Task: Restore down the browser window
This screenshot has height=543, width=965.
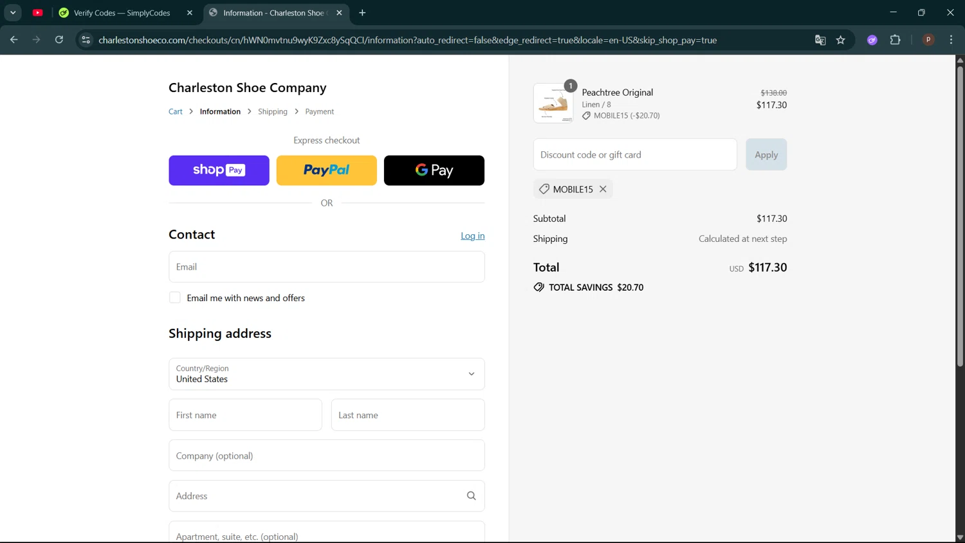Action: pyautogui.click(x=921, y=12)
